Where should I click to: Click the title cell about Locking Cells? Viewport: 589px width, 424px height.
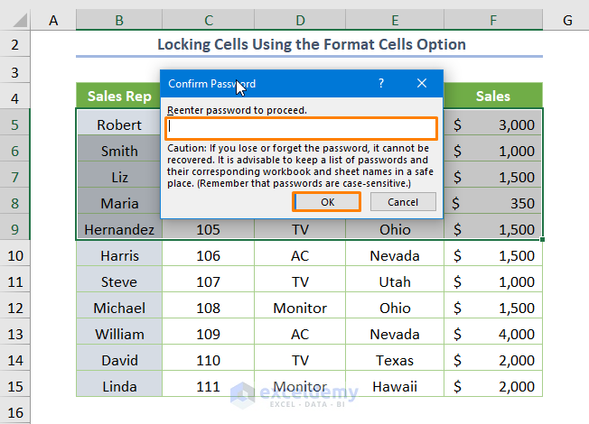(x=312, y=43)
